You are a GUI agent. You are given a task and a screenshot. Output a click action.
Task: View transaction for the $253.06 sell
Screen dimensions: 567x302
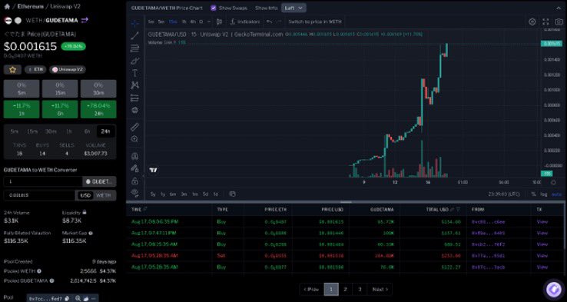[542, 256]
